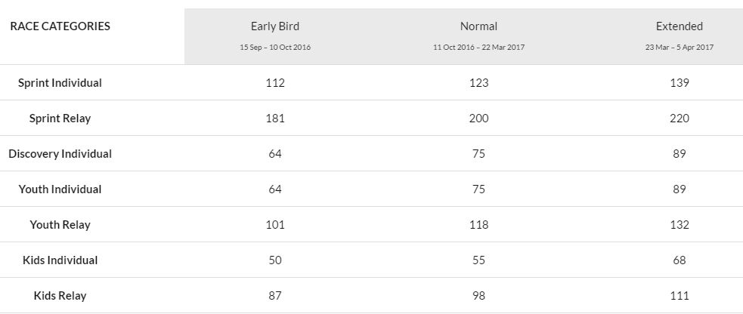
Task: Select the Sprint Relay row label
Action: pos(60,119)
